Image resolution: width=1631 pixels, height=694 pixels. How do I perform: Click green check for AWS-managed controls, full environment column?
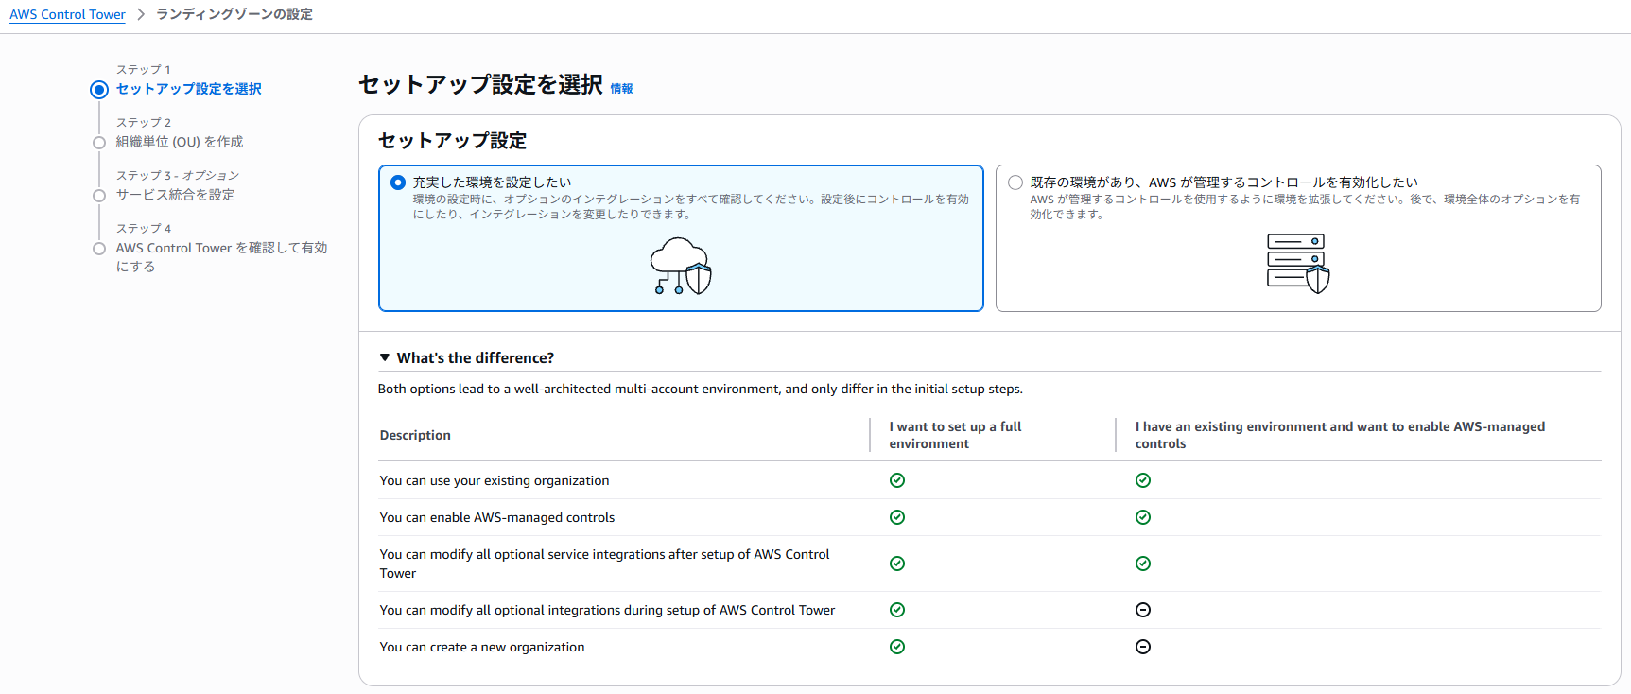[x=897, y=517]
